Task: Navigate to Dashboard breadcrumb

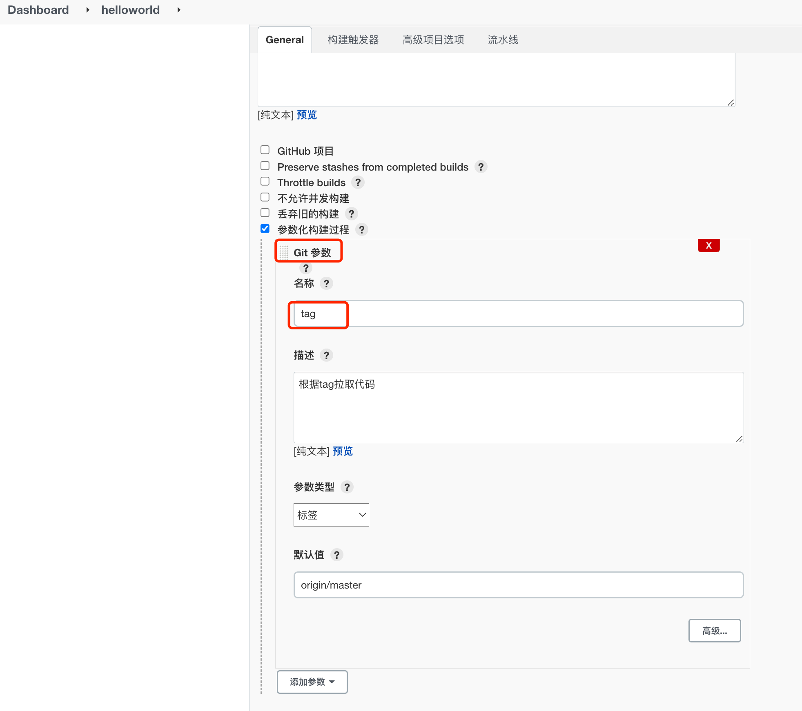Action: point(38,10)
